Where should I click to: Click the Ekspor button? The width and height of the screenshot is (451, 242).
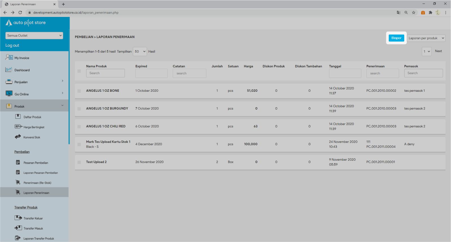click(x=396, y=38)
